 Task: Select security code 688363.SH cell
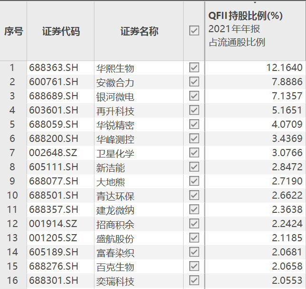[54, 68]
